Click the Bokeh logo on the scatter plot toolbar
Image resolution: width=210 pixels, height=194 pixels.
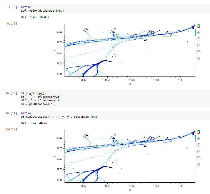(198, 132)
